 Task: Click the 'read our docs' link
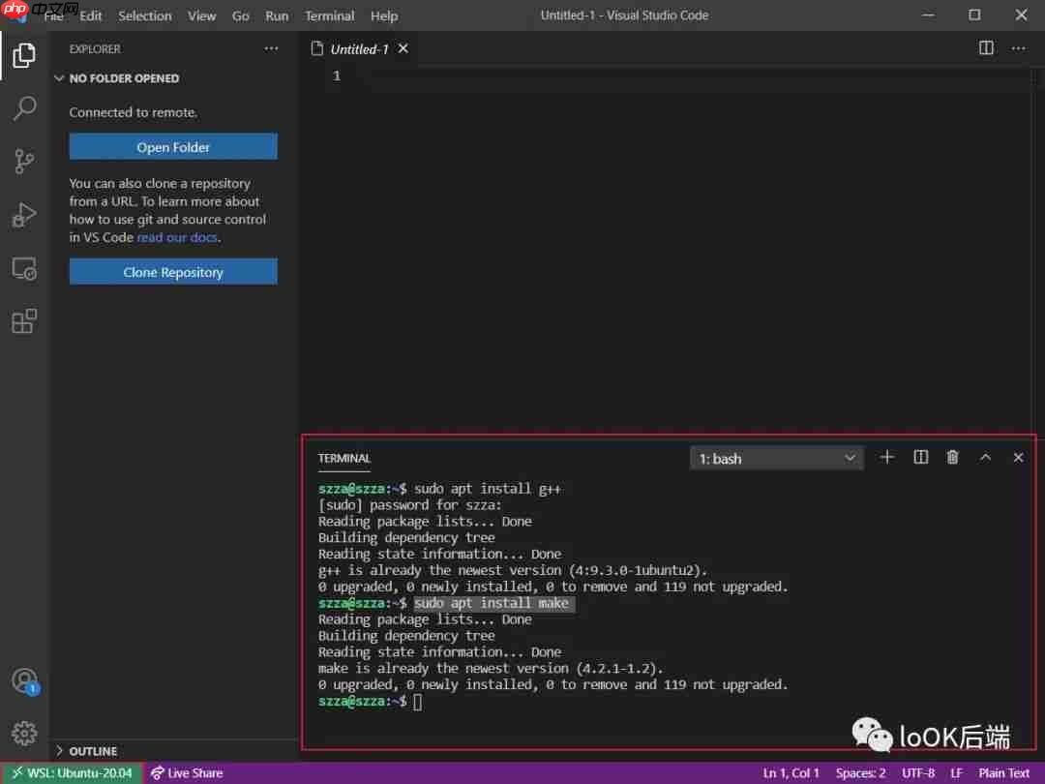176,237
